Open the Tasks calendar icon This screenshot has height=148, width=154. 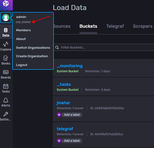(x=6, y=86)
